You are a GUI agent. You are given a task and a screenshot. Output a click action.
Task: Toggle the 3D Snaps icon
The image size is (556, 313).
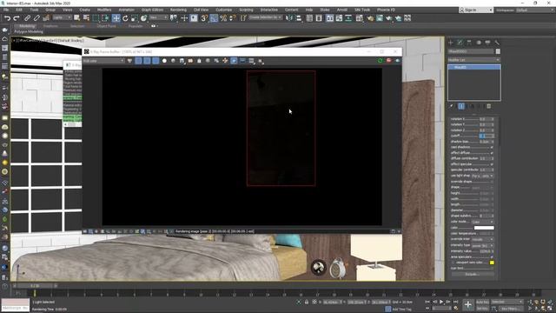(204, 18)
